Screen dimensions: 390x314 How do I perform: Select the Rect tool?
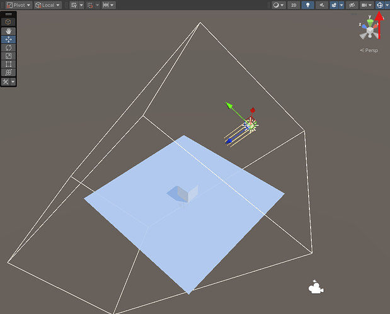click(8, 64)
